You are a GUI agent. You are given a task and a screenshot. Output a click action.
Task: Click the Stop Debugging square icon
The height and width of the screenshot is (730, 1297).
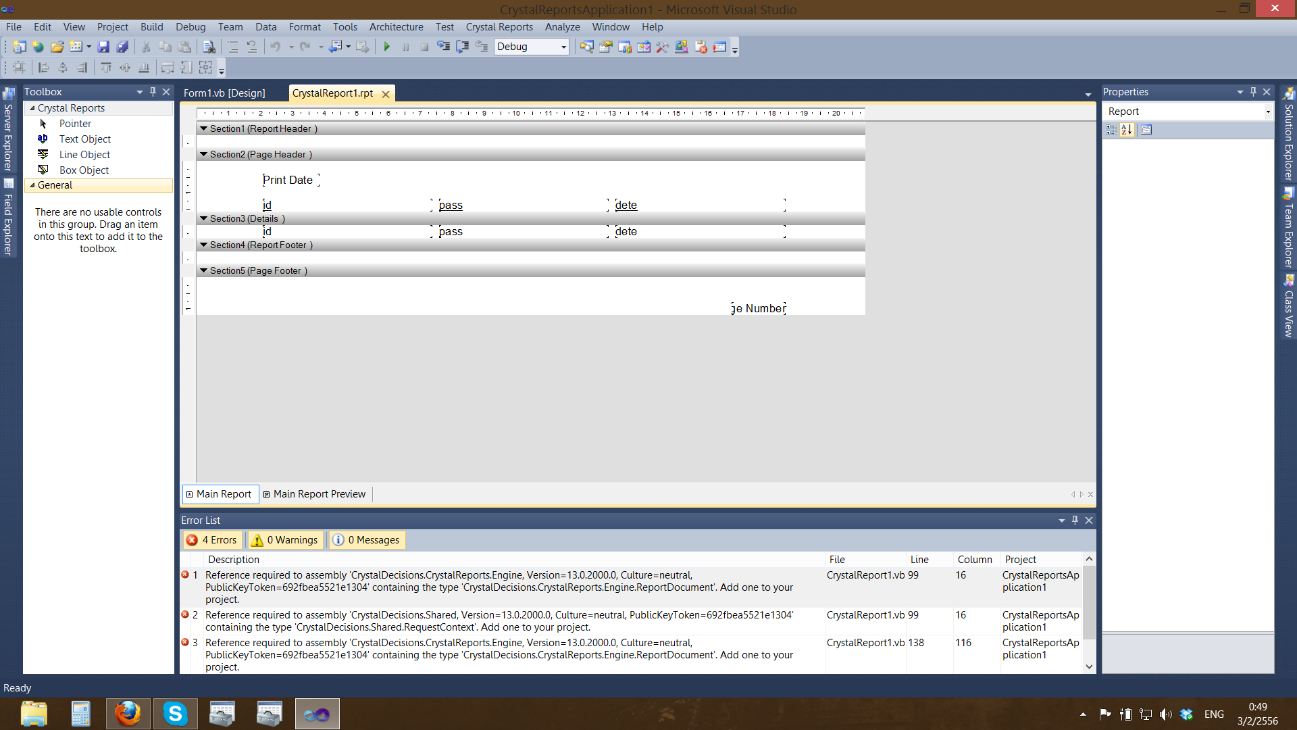(425, 47)
